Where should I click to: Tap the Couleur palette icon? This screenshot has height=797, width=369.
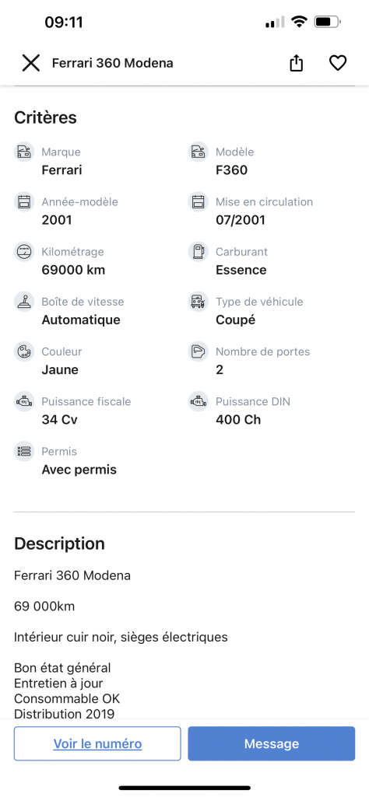pos(24,351)
